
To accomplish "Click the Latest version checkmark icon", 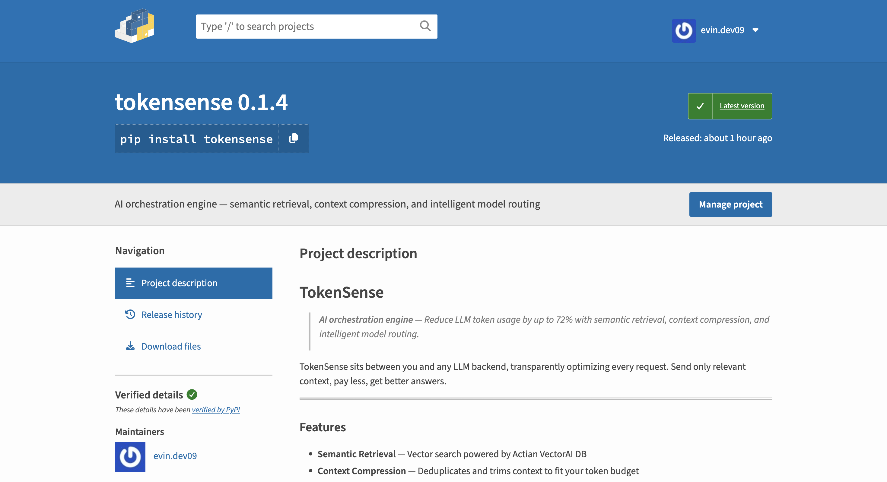I will click(x=700, y=106).
